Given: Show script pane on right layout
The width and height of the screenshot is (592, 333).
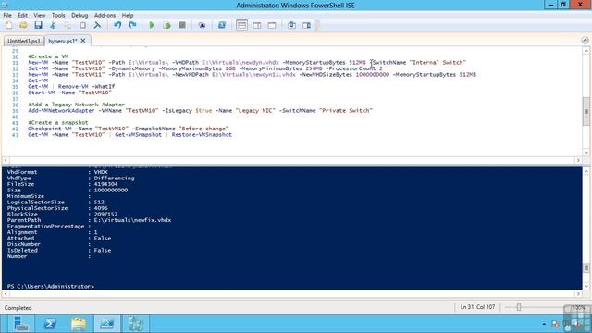Looking at the screenshot, I should [257, 25].
